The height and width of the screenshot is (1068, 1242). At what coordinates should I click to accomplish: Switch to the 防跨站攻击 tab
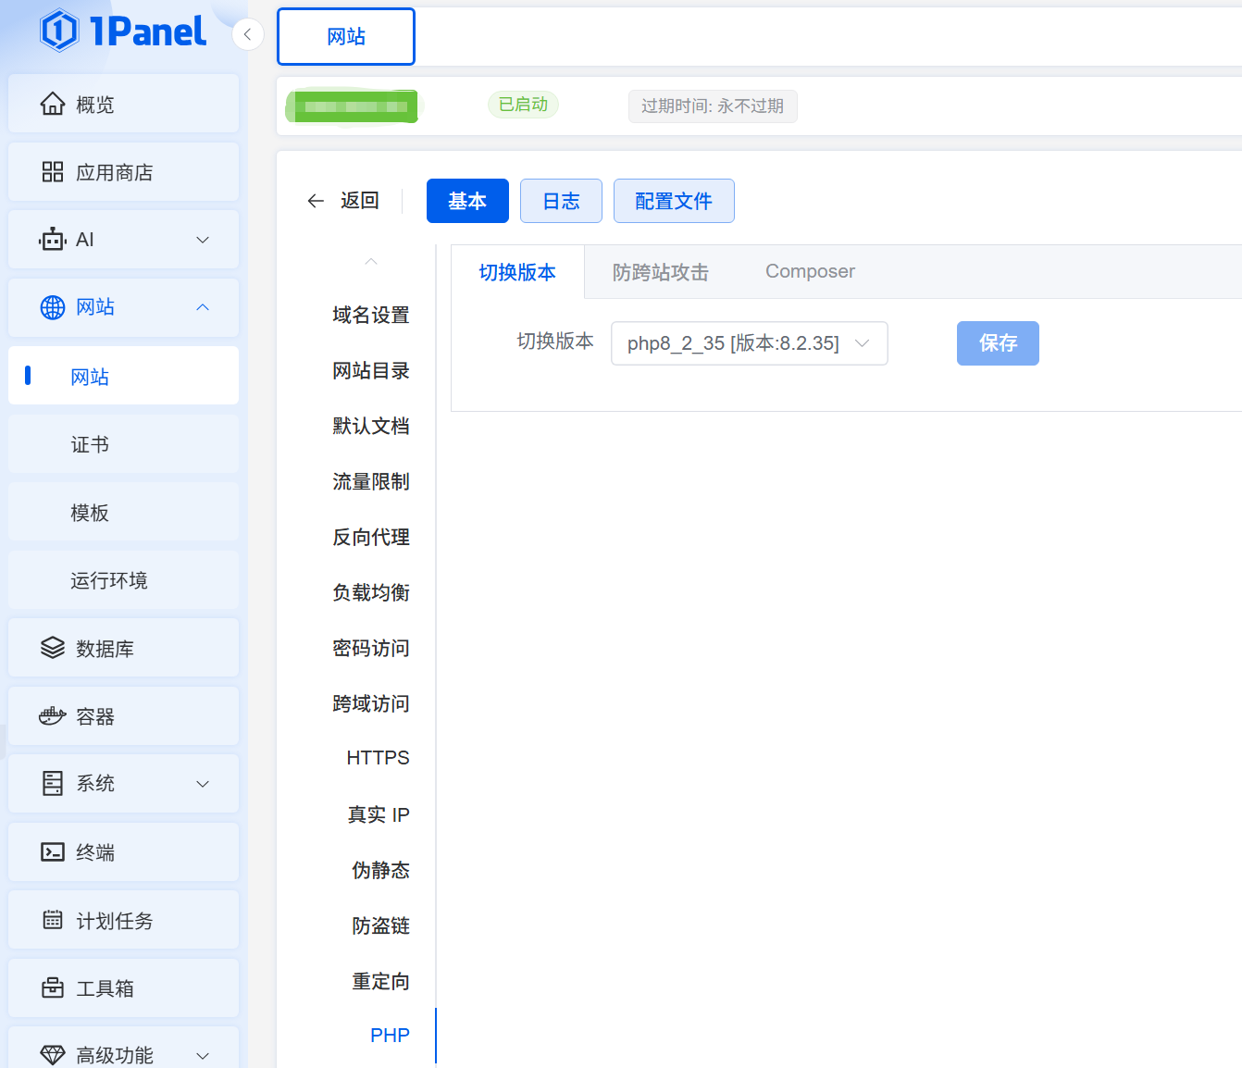661,272
